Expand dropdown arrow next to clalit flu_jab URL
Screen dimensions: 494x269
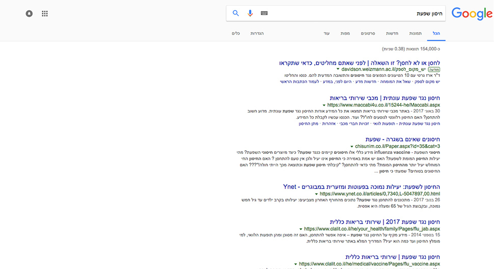(x=300, y=229)
